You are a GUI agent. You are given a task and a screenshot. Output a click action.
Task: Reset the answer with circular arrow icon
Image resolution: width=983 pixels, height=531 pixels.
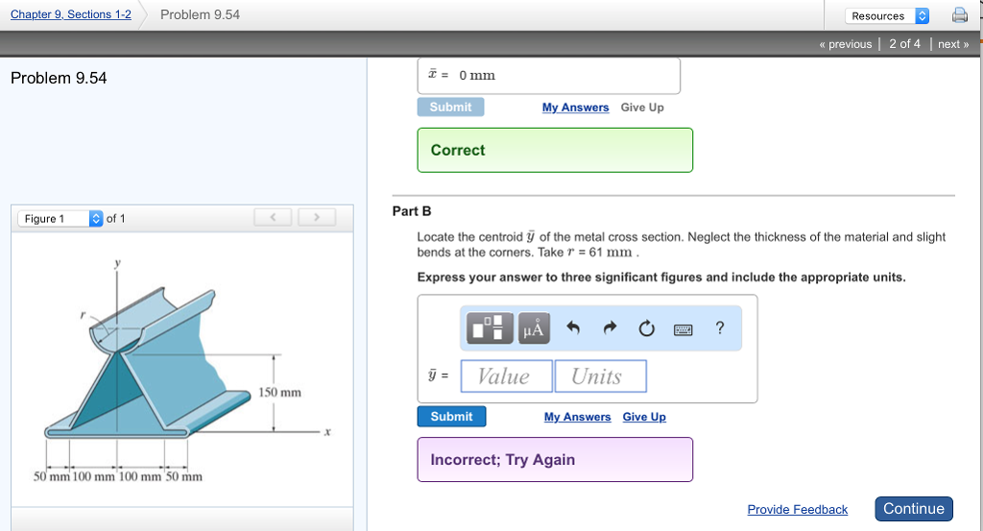(646, 328)
